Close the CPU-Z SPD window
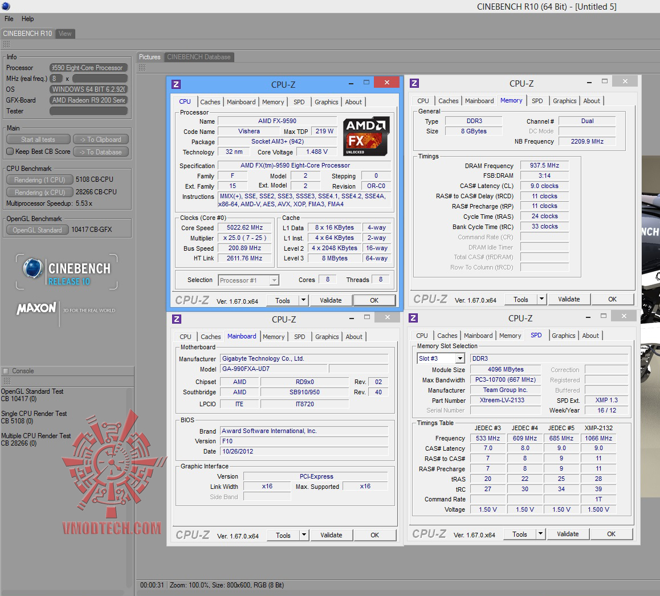 click(624, 316)
